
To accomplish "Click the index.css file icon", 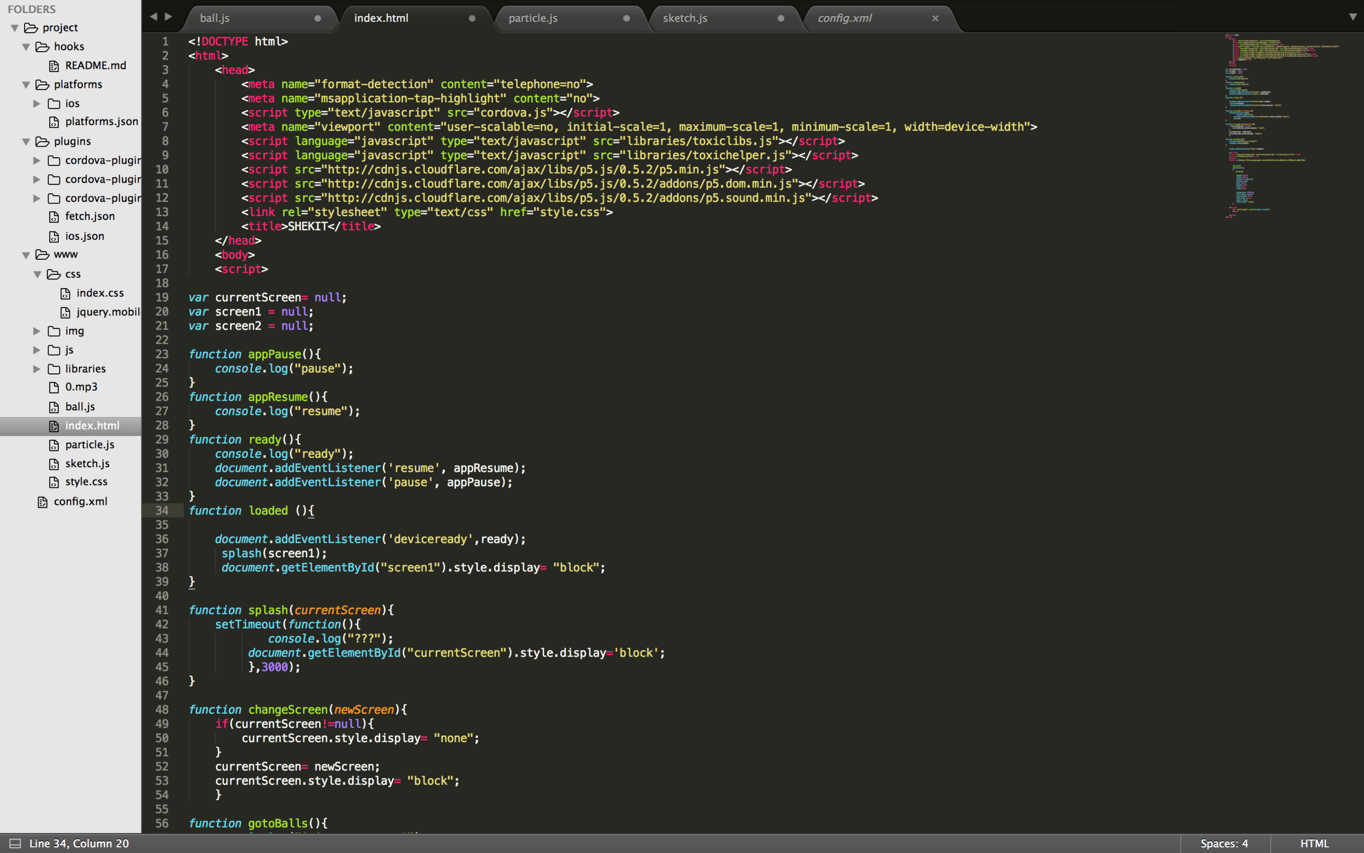I will click(x=65, y=294).
